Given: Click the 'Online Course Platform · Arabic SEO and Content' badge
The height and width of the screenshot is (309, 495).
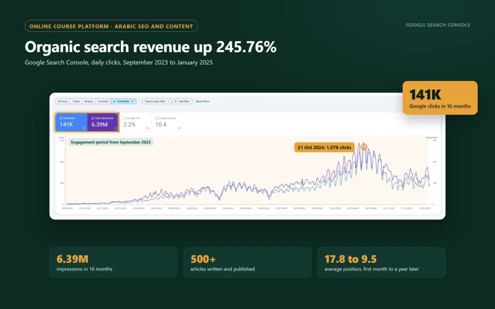Looking at the screenshot, I should tap(111, 26).
